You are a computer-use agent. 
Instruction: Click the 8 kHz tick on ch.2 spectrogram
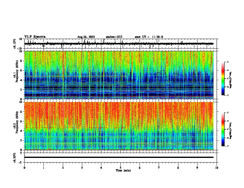pos(22,112)
